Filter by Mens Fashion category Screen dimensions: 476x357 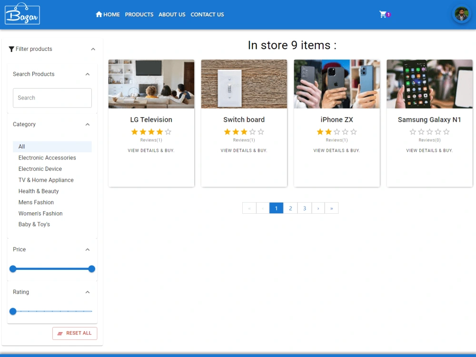pos(52,202)
